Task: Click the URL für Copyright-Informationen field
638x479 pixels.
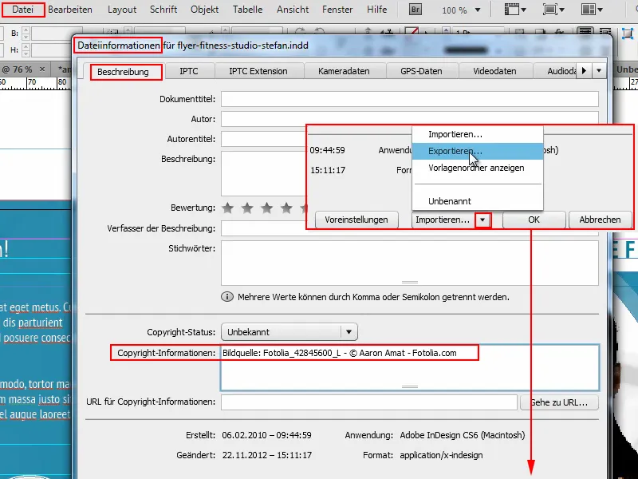Action: [x=369, y=402]
